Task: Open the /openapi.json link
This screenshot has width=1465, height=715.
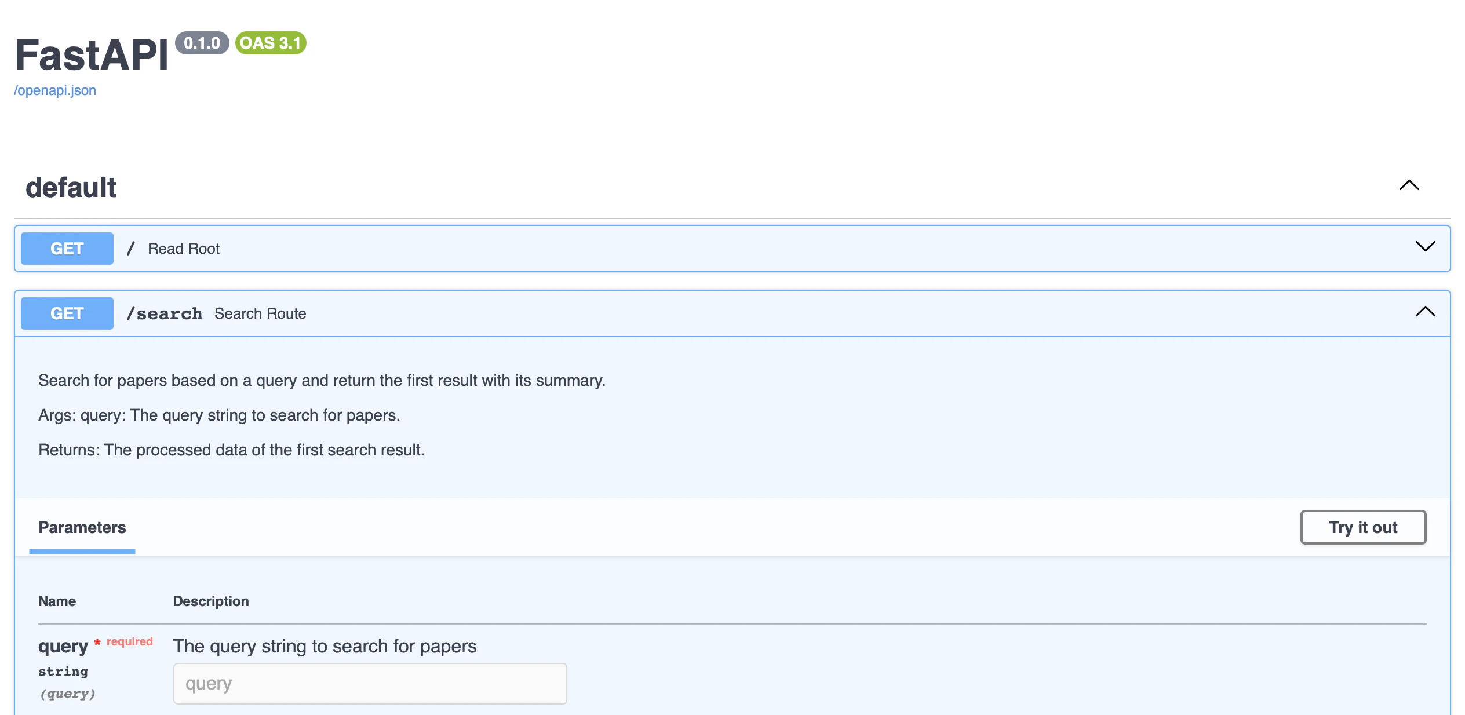Action: [x=55, y=90]
